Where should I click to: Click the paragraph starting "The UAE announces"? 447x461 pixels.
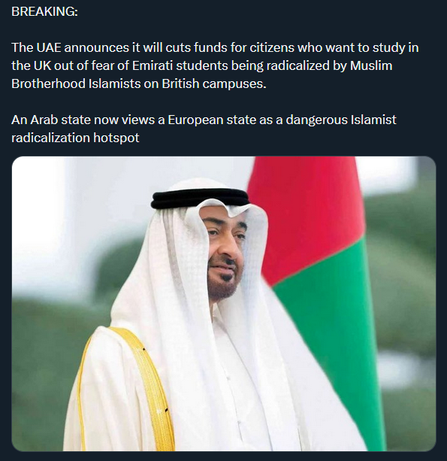[x=215, y=65]
